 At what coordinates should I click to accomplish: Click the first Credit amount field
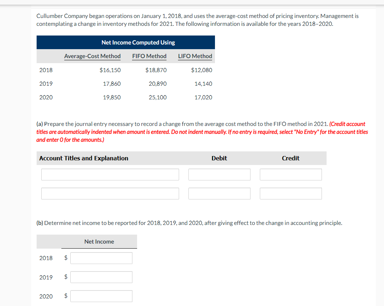[x=291, y=174]
